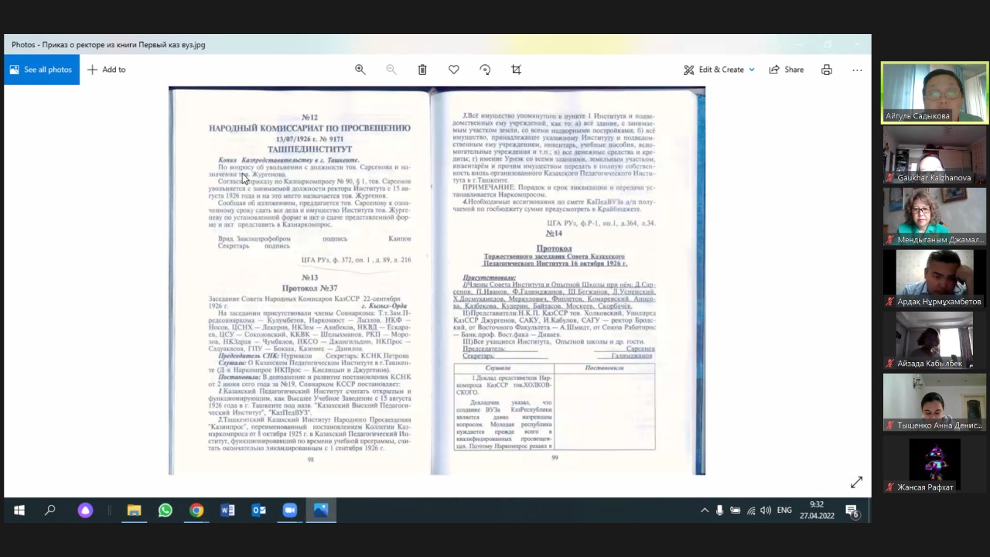Open the Add to menu
This screenshot has height=557, width=990.
click(107, 70)
